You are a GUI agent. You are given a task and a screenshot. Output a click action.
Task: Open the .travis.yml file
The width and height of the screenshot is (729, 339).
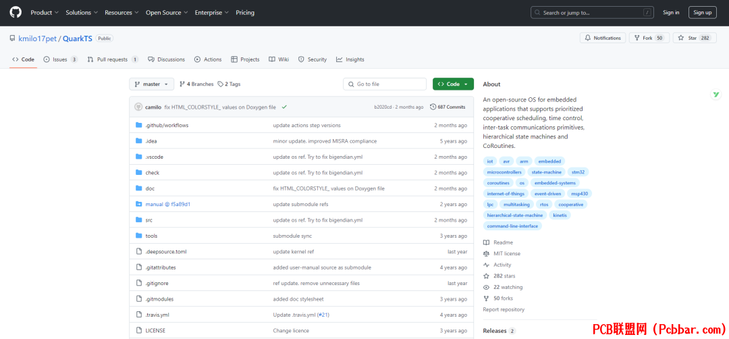(x=157, y=315)
